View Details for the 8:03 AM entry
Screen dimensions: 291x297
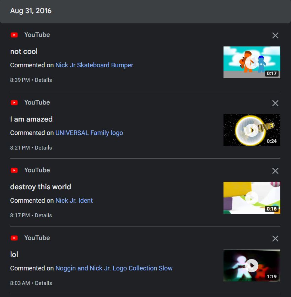43,283
